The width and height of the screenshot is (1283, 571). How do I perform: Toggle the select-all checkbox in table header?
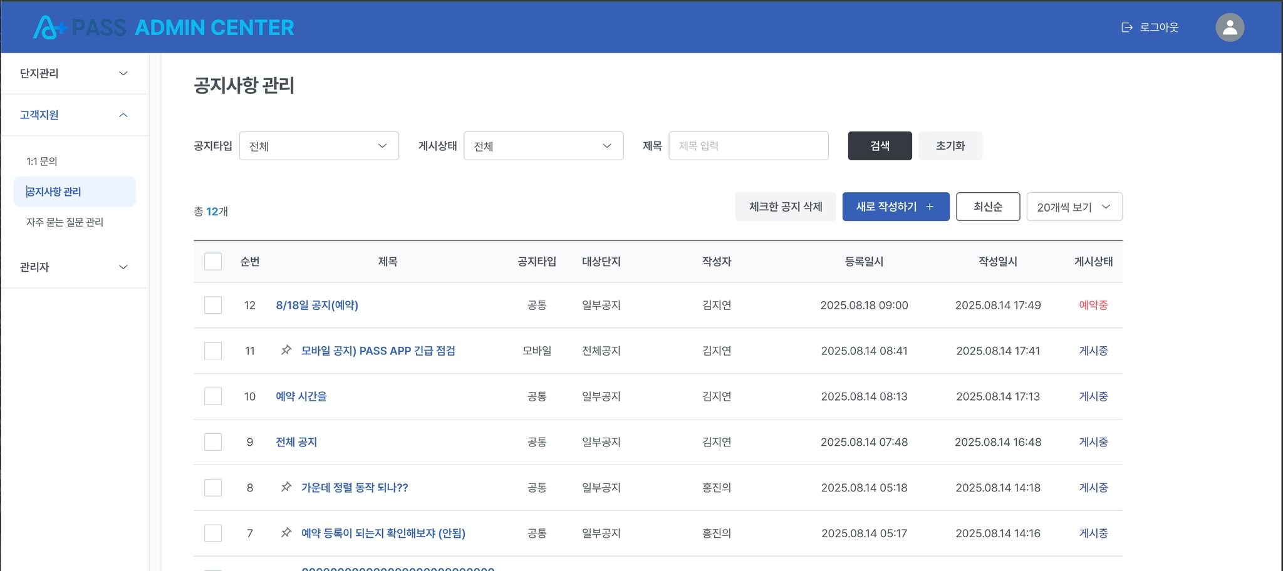213,261
